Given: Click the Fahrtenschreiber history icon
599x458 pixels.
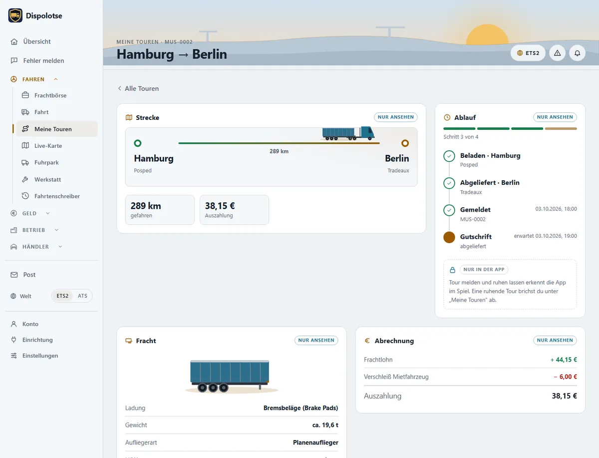Looking at the screenshot, I should (x=25, y=196).
